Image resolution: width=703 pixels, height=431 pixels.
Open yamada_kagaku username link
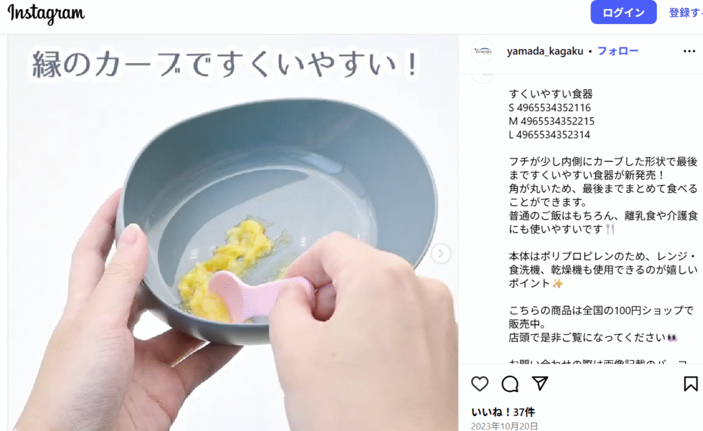544,51
